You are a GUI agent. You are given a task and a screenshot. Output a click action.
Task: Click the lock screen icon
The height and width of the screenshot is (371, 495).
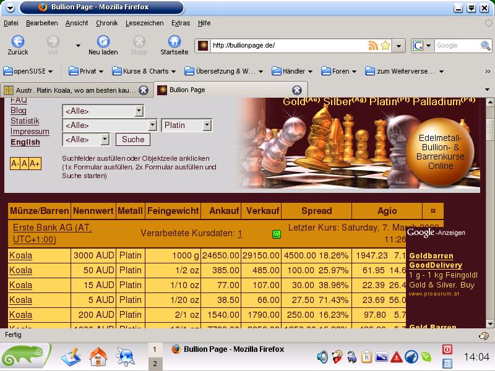447,364
